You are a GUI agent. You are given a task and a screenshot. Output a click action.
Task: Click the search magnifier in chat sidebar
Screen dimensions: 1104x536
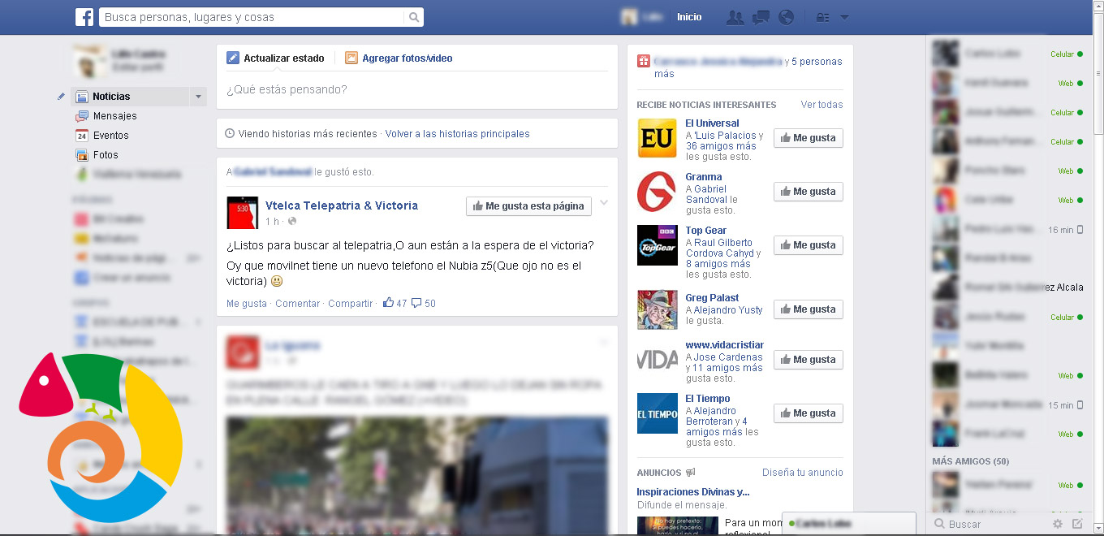pos(938,524)
